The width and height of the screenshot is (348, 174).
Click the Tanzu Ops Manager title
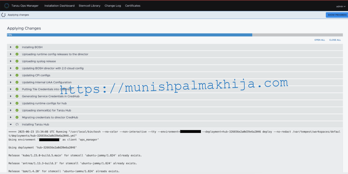point(25,6)
